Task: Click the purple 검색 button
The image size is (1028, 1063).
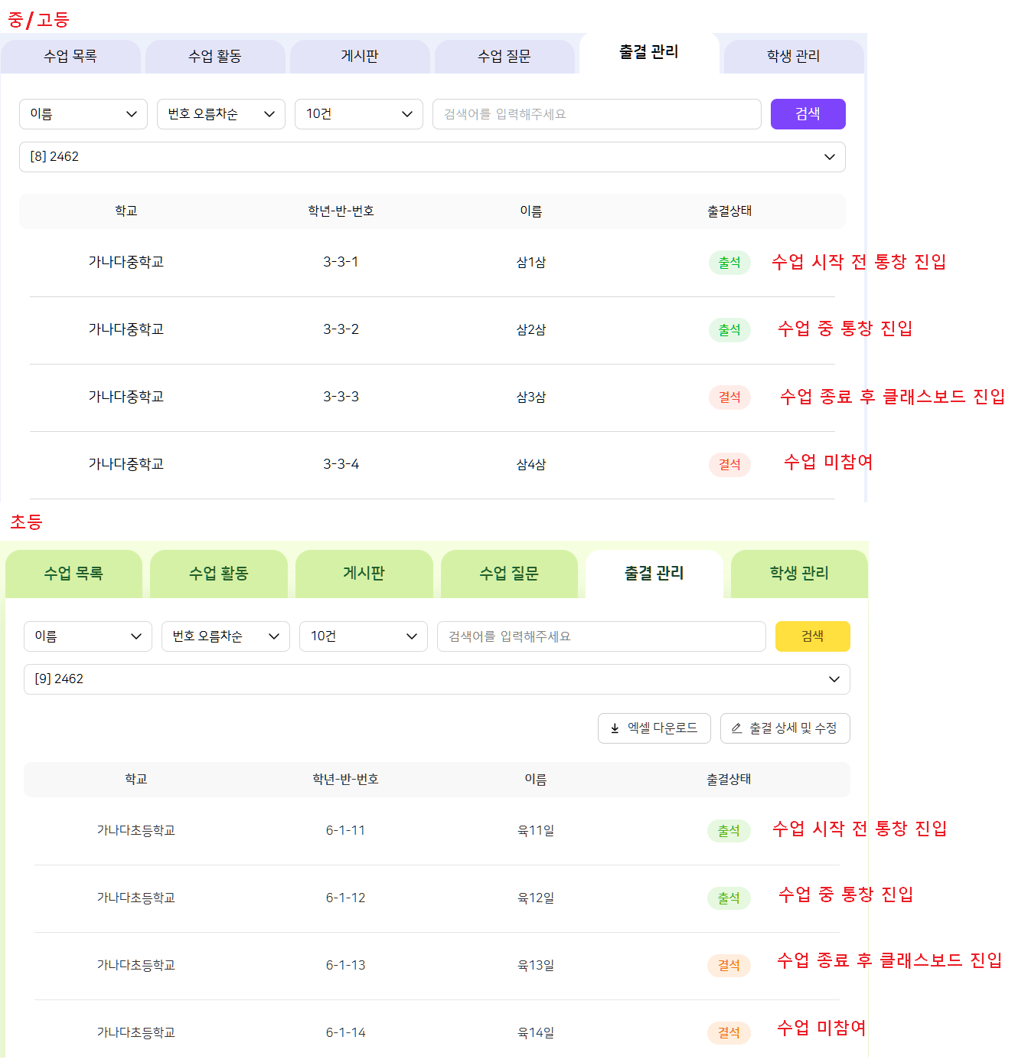Action: (x=808, y=114)
